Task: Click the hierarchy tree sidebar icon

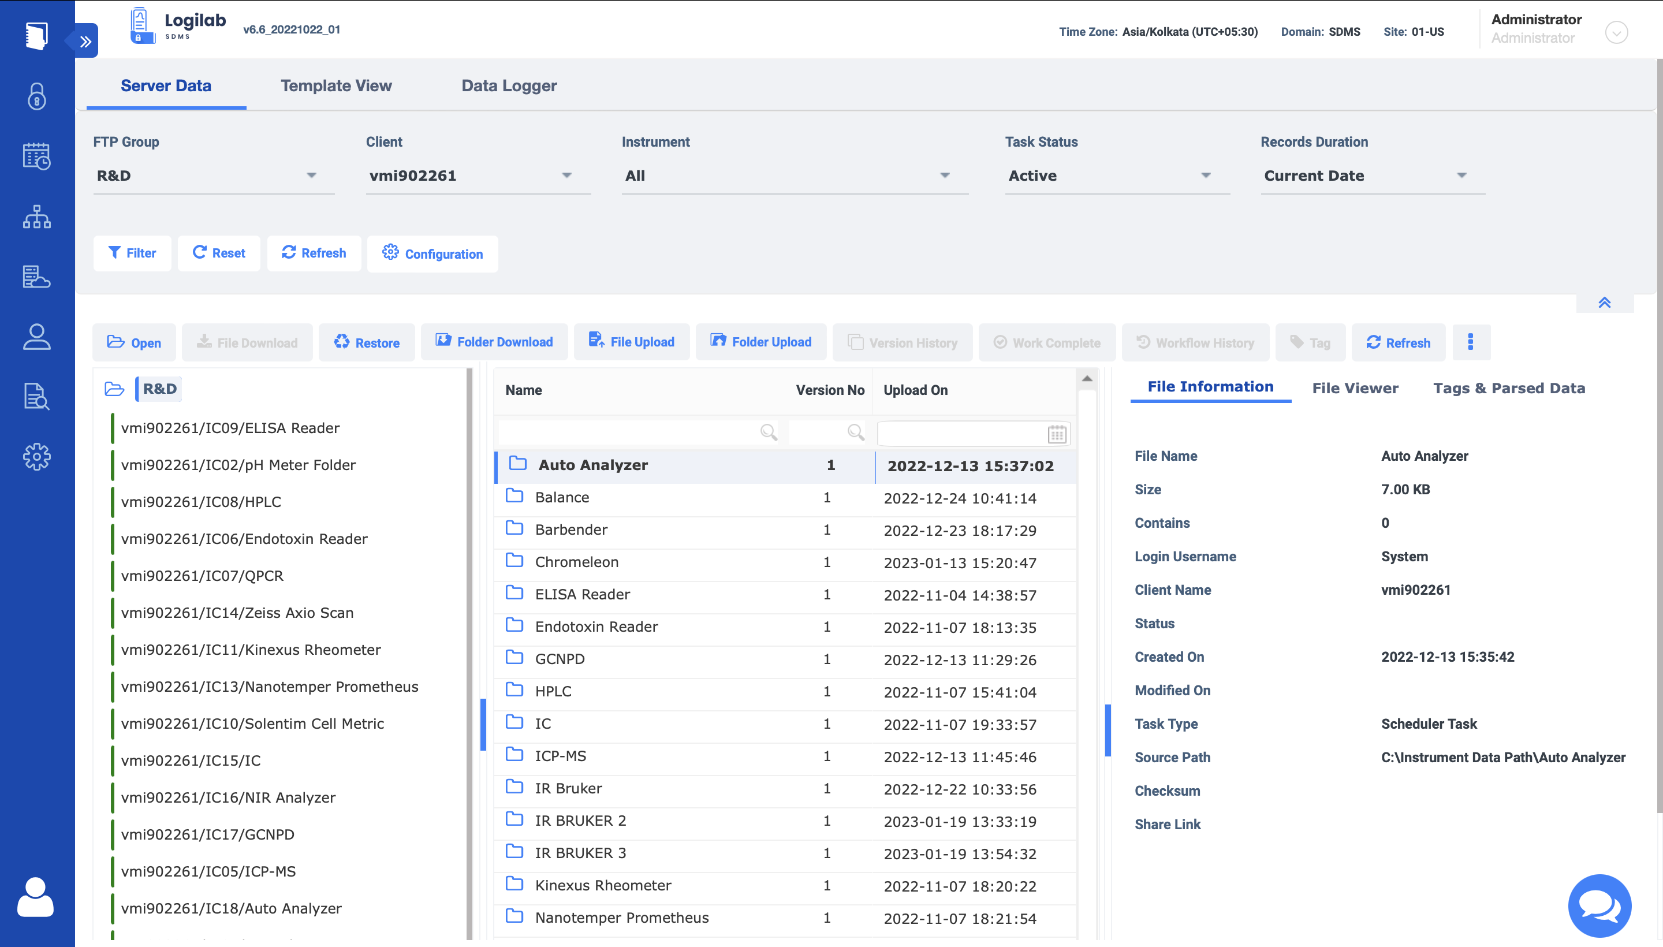Action: 37,217
